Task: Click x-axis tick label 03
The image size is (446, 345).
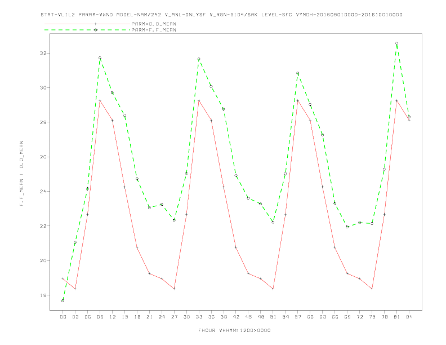Action: [75, 317]
